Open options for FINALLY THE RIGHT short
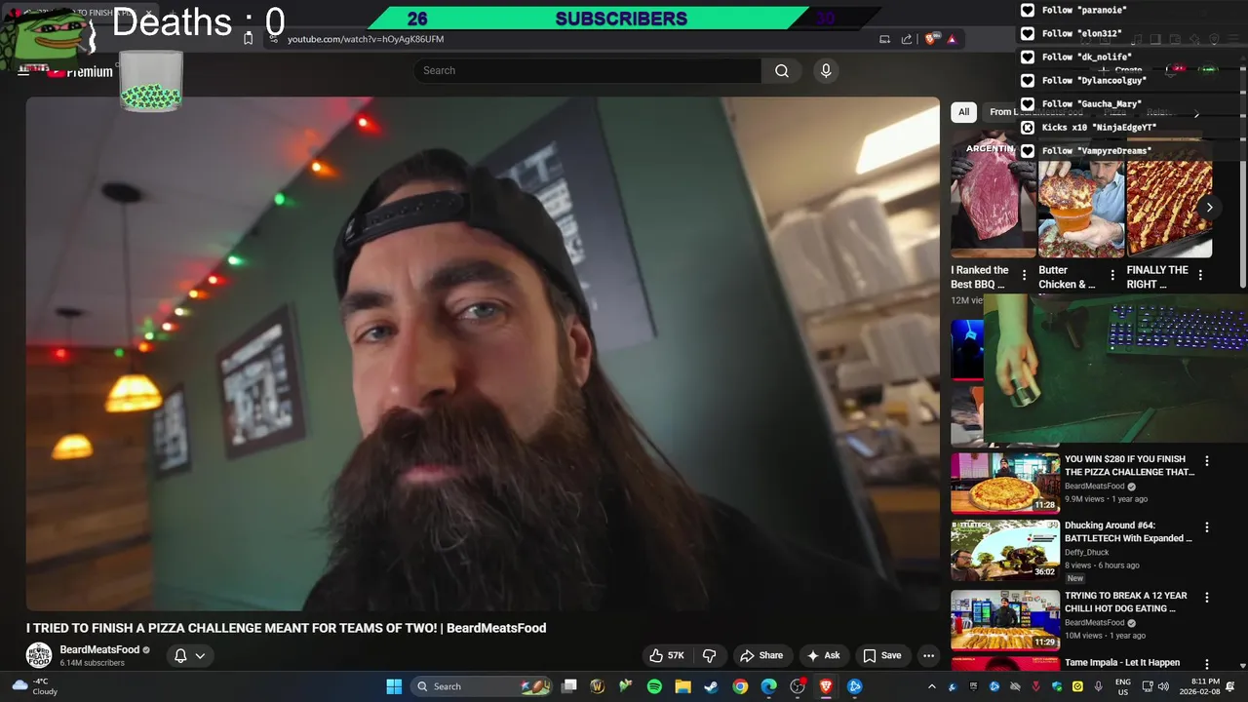The width and height of the screenshot is (1248, 702). (x=1200, y=276)
